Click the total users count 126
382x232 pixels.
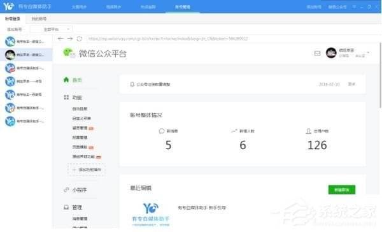click(x=317, y=145)
